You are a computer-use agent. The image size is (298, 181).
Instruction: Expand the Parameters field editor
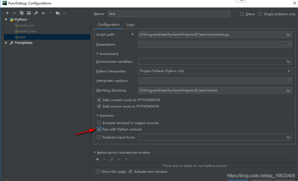point(289,44)
